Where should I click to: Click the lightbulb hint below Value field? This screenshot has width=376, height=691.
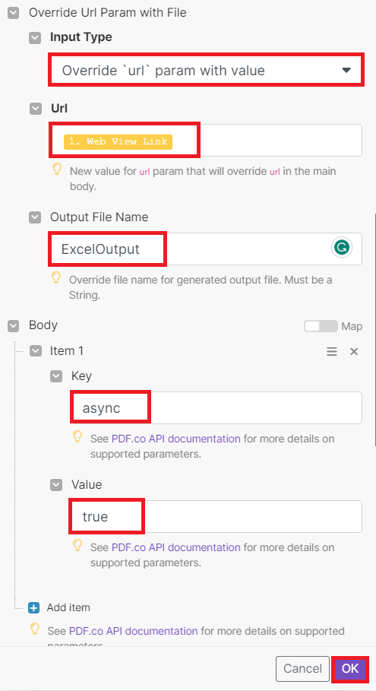coord(77,546)
